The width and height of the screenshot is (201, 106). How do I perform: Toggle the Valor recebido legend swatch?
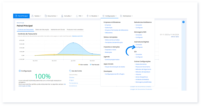[79, 64]
